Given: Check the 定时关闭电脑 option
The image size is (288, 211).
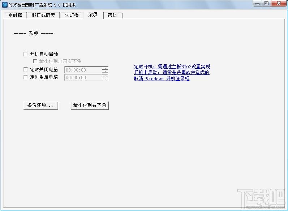Looking at the screenshot, I should (x=26, y=69).
